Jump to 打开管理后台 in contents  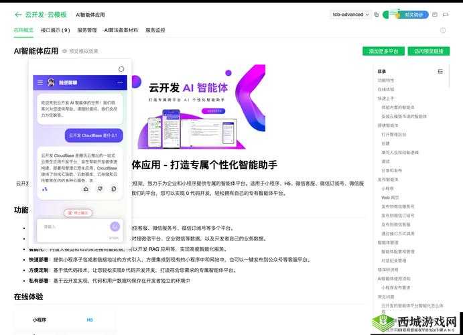click(393, 134)
